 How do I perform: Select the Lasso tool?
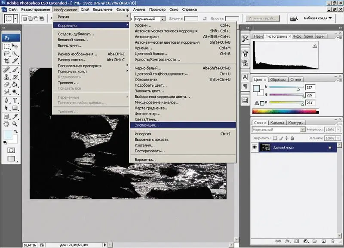click(6, 54)
